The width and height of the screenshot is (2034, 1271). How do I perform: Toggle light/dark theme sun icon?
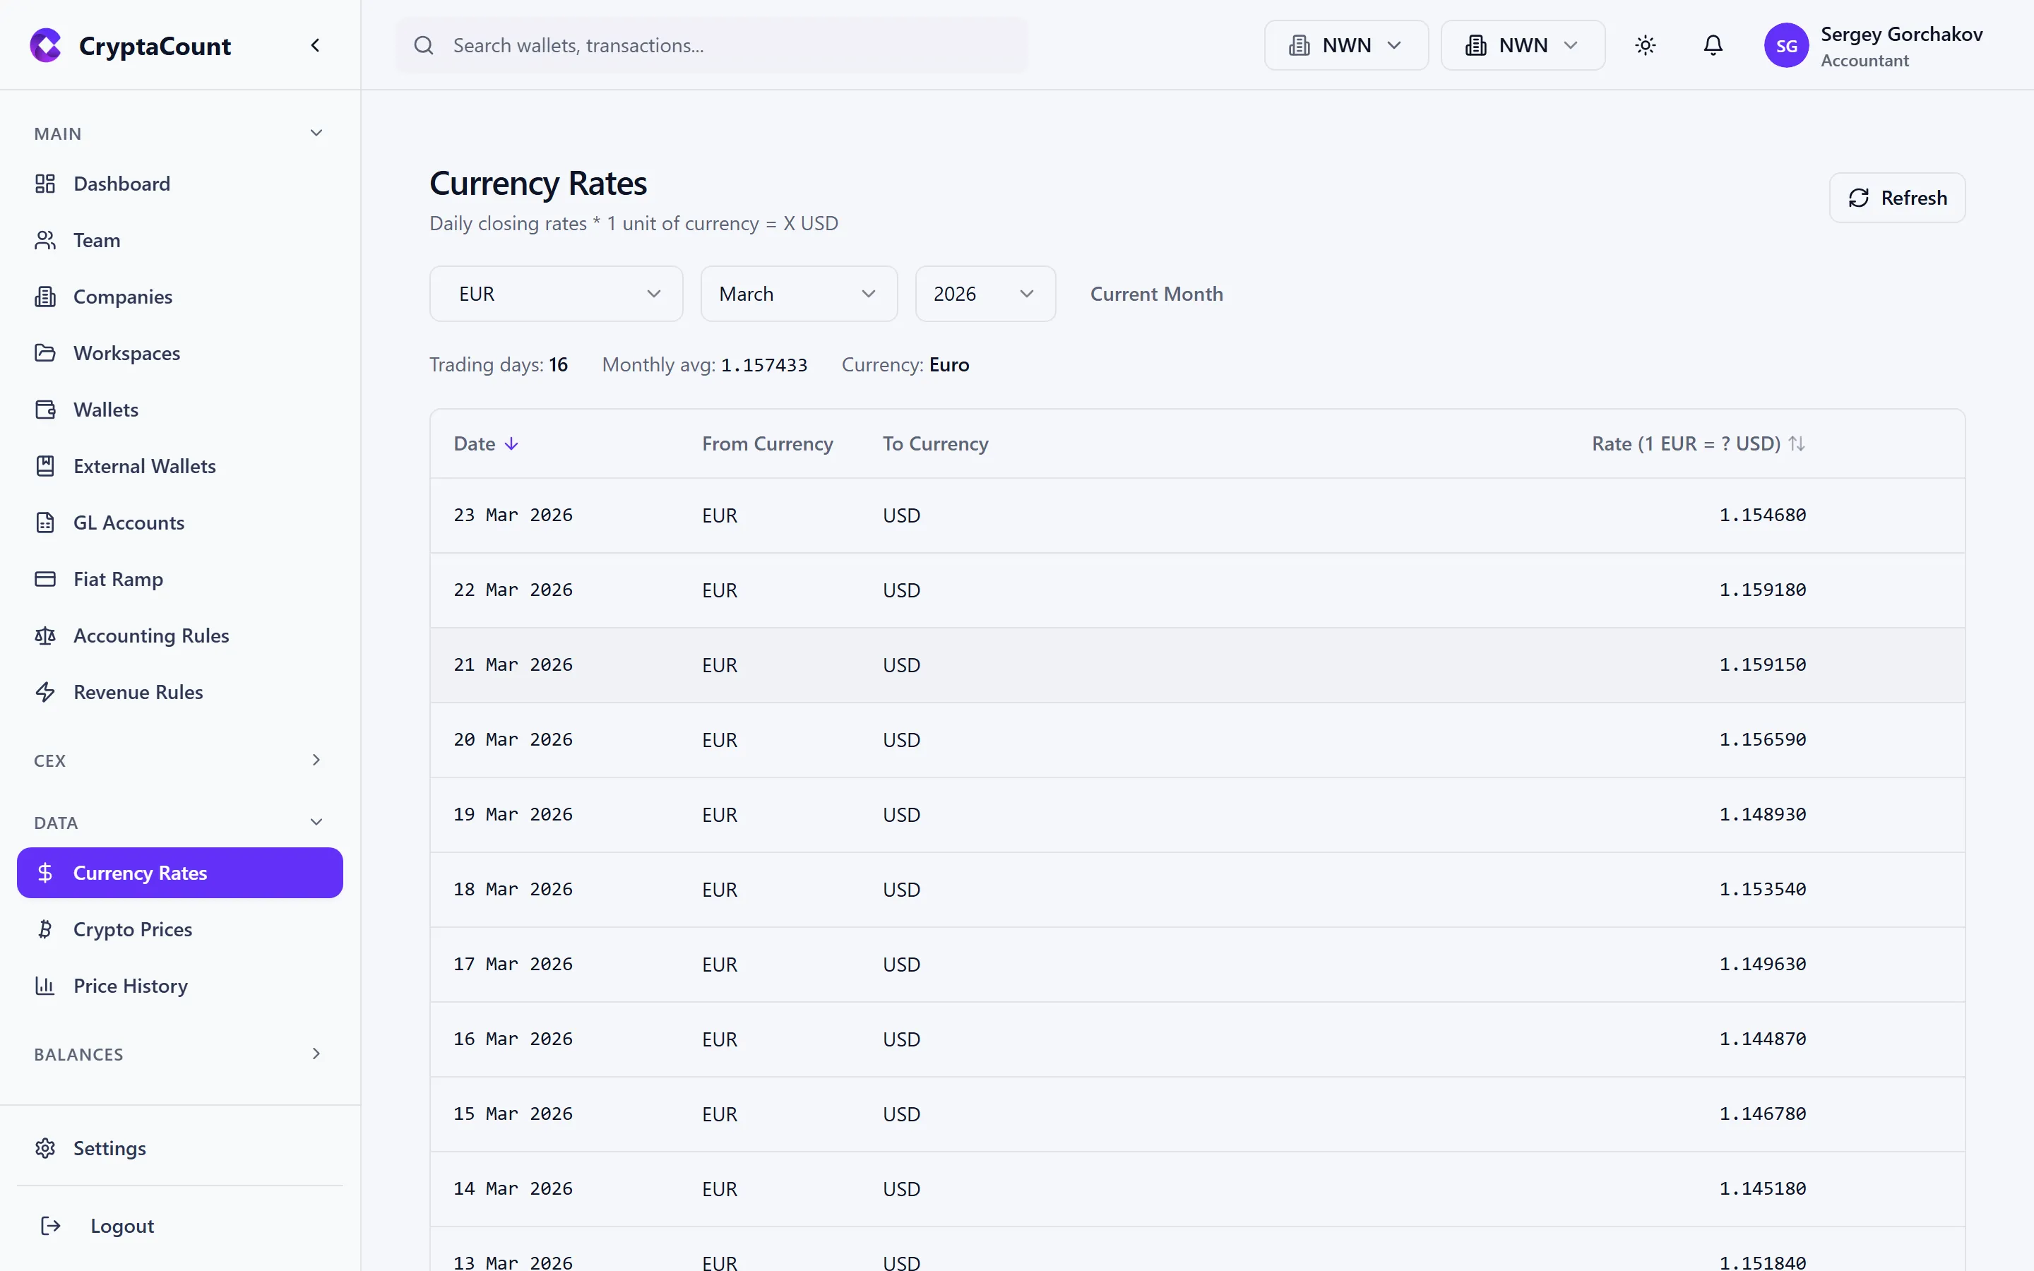tap(1645, 45)
